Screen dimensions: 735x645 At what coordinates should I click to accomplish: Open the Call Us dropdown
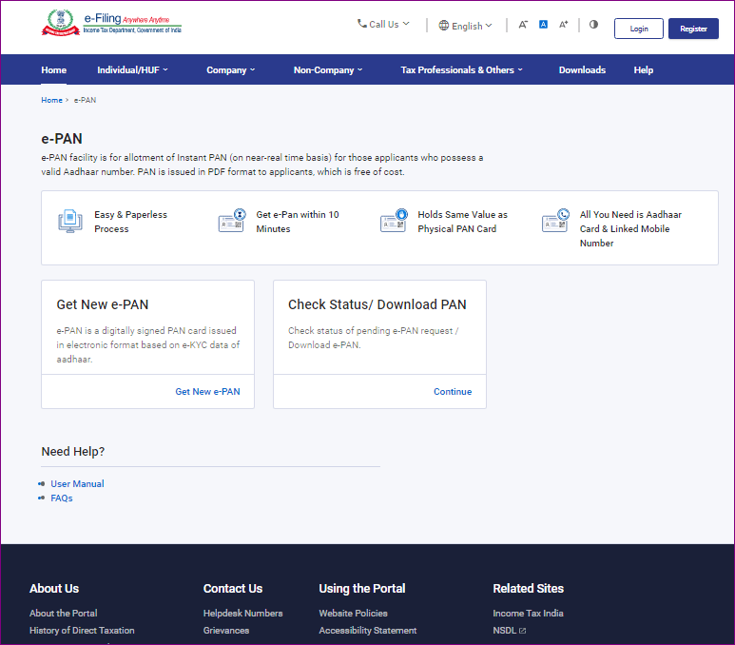coord(383,24)
